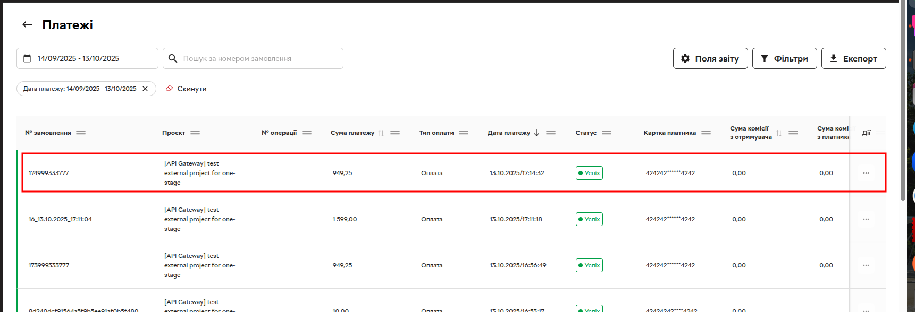Remove the Дата платежу filter chip
Image resolution: width=915 pixels, height=312 pixels.
pyautogui.click(x=145, y=89)
